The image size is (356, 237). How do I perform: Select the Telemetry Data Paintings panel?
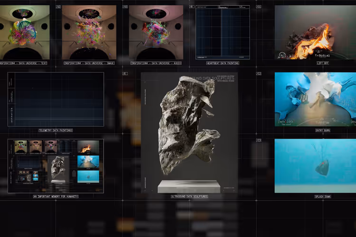pos(56,99)
